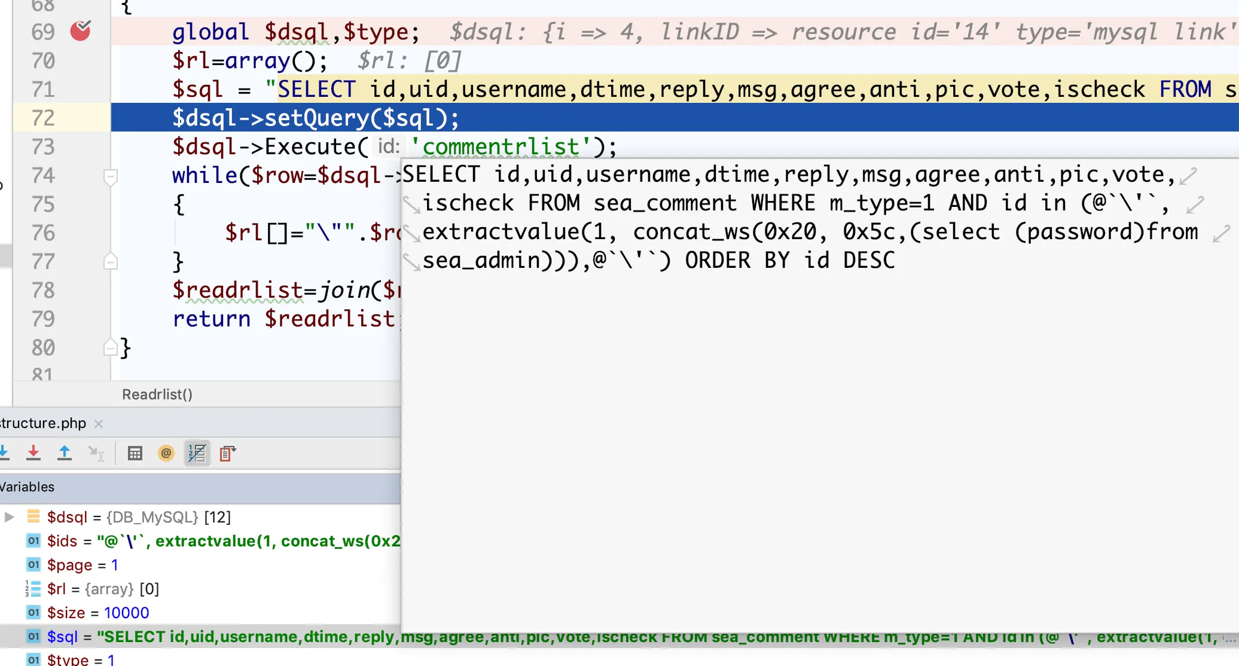Toggle sort variables alphabetically button
Screen dimensions: 1239x666
pos(197,453)
